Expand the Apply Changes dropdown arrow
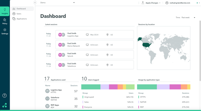The height and width of the screenshot is (111, 201). coord(160,3)
